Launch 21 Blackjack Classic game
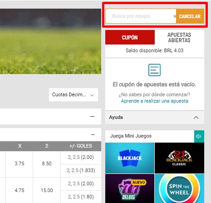This screenshot has width=211, height=203. [x=179, y=158]
